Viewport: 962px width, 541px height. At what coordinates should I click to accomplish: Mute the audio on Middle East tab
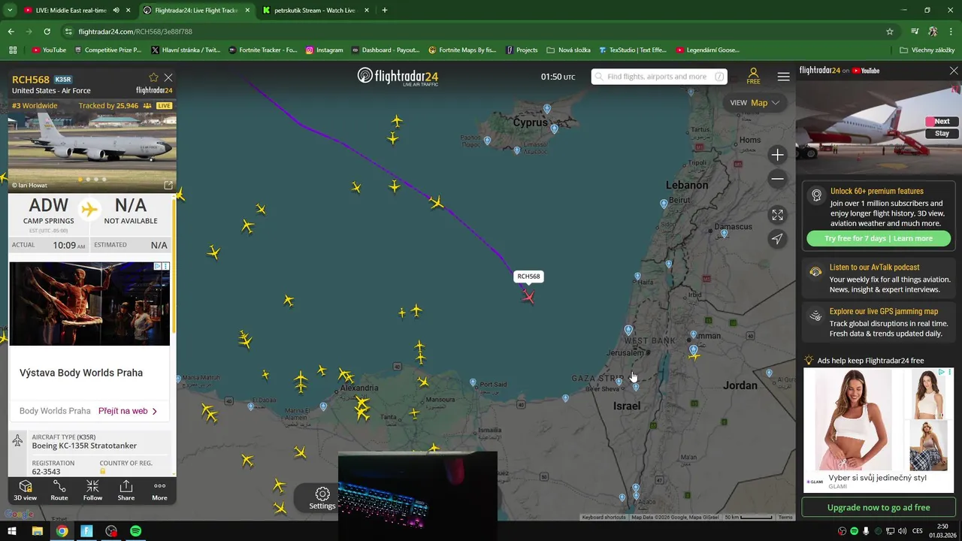coord(116,11)
